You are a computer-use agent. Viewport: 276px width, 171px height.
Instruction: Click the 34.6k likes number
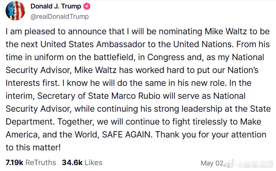click(71, 162)
